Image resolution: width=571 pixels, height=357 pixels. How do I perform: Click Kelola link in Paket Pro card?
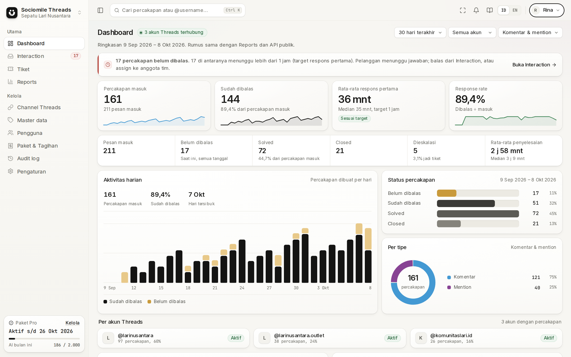pyautogui.click(x=72, y=323)
